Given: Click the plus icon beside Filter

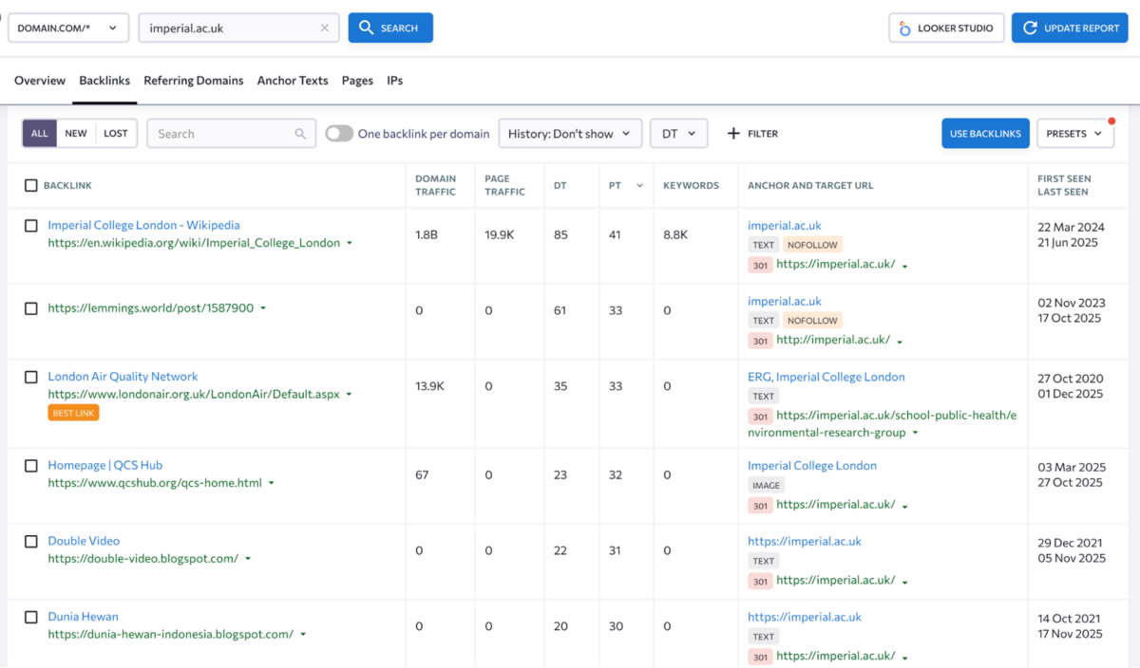Looking at the screenshot, I should (733, 134).
